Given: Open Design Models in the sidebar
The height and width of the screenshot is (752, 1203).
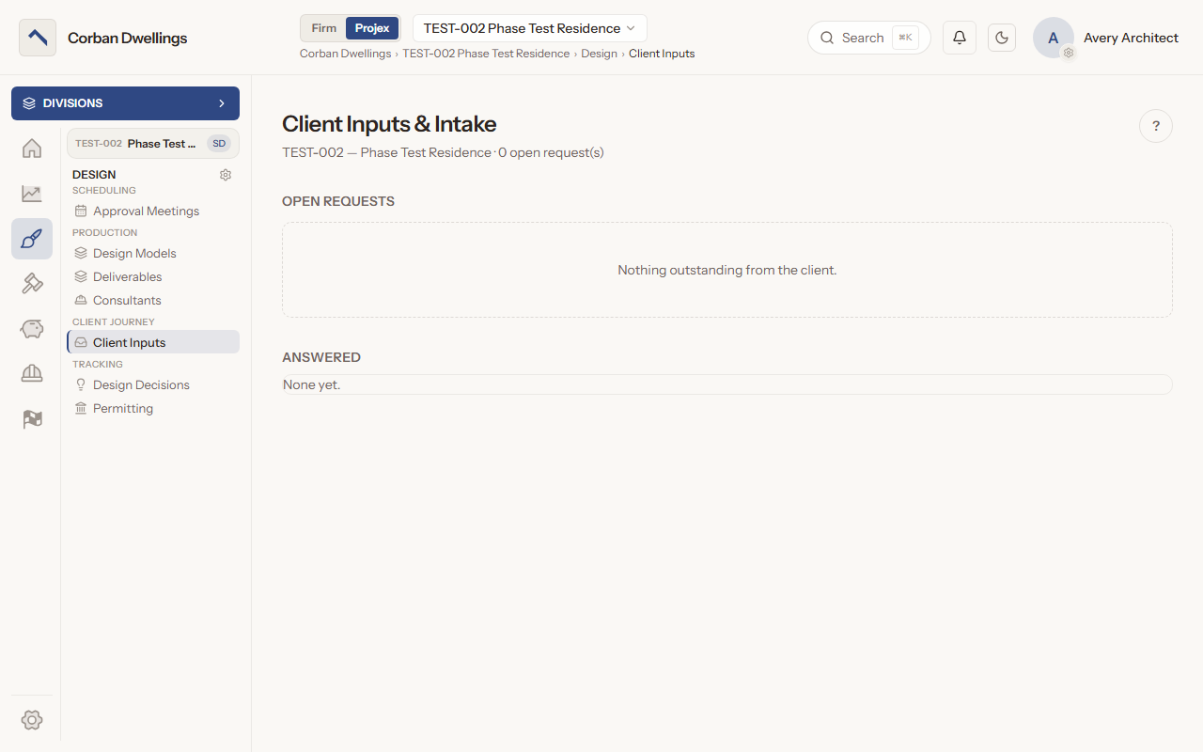Looking at the screenshot, I should [x=153, y=254].
